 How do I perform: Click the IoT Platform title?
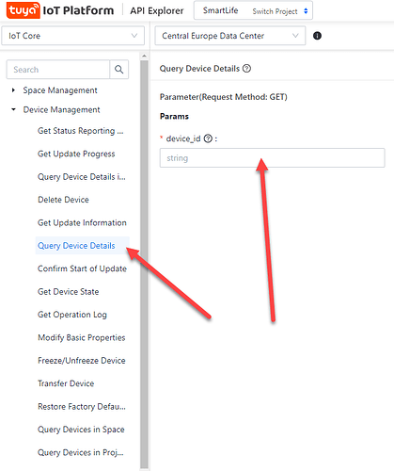coord(78,10)
